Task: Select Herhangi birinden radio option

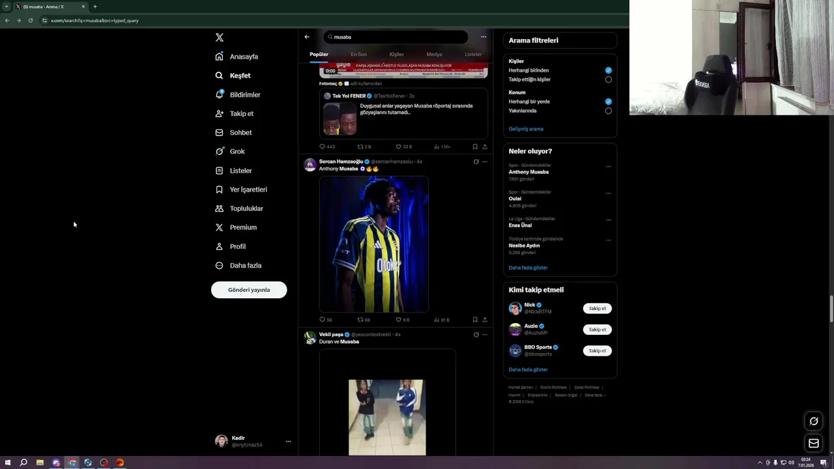Action: tap(609, 70)
